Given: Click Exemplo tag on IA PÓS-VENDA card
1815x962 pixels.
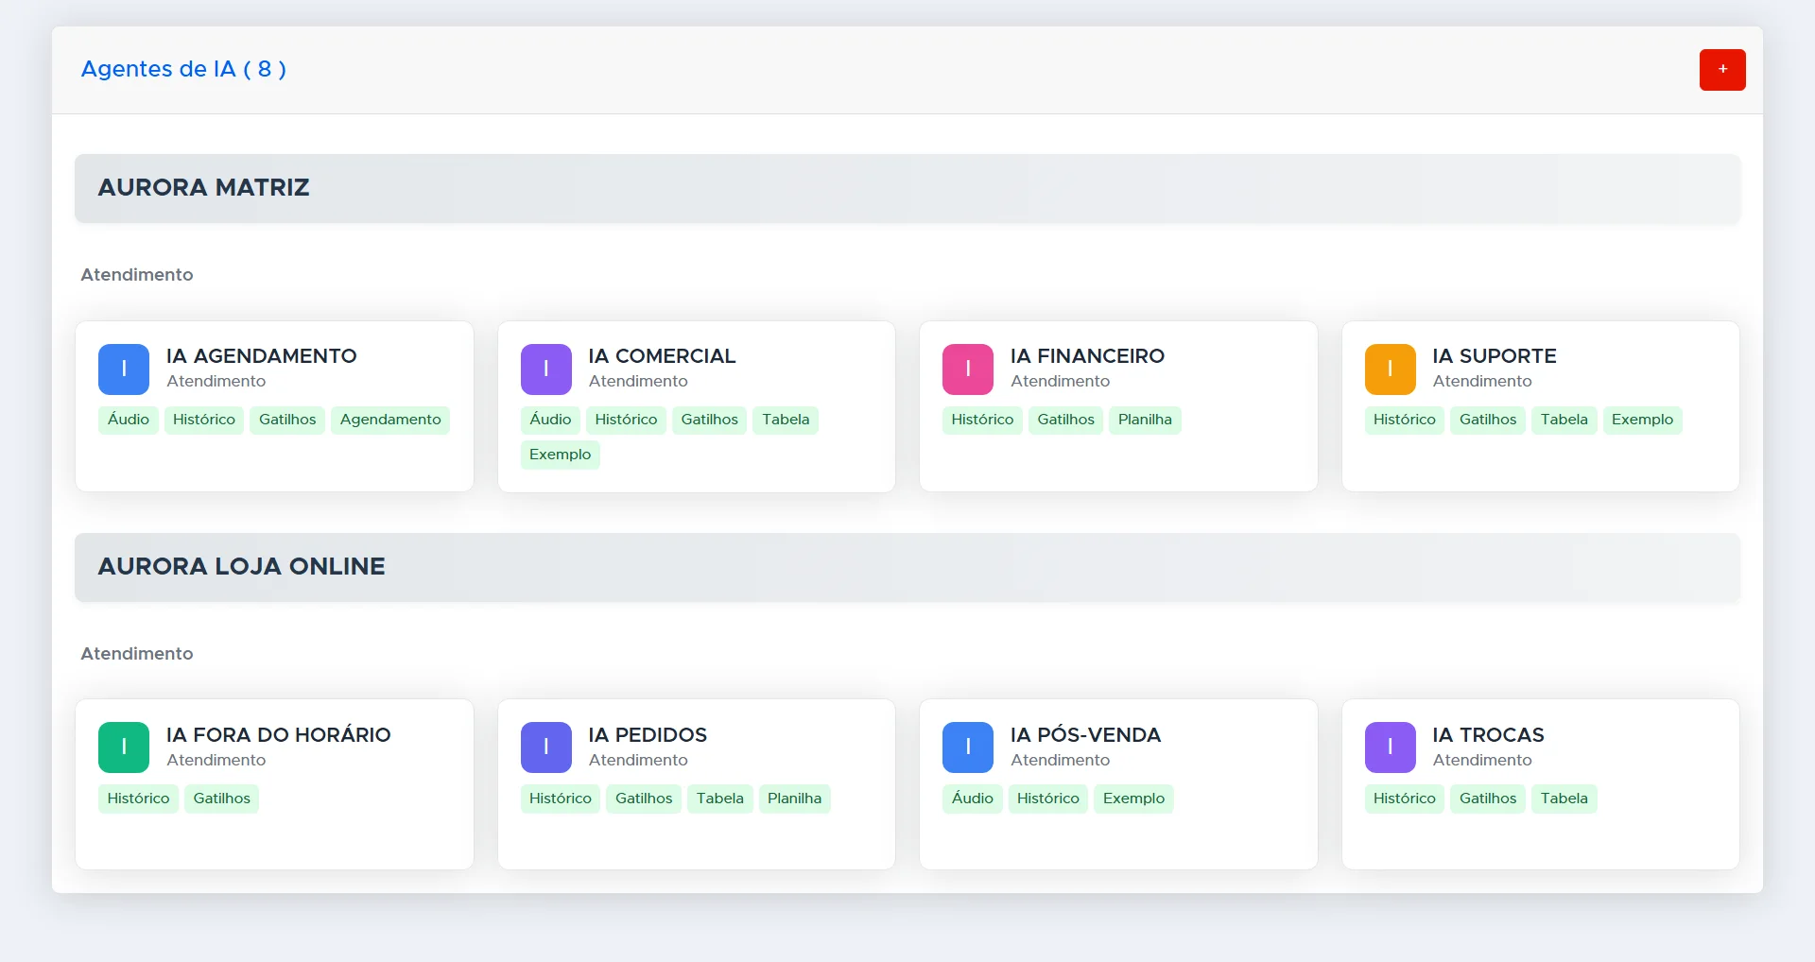Looking at the screenshot, I should [1133, 799].
